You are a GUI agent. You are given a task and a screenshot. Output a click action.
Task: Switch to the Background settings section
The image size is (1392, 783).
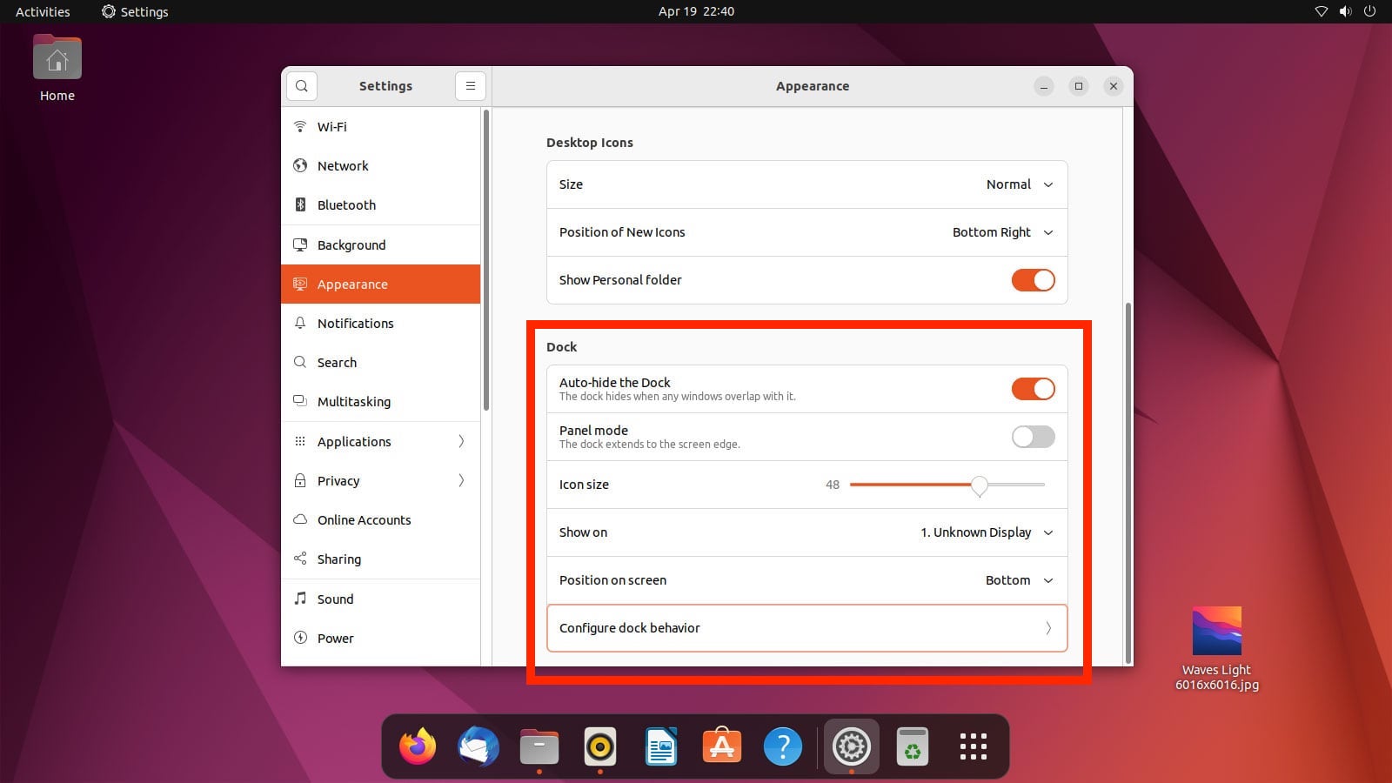point(351,244)
